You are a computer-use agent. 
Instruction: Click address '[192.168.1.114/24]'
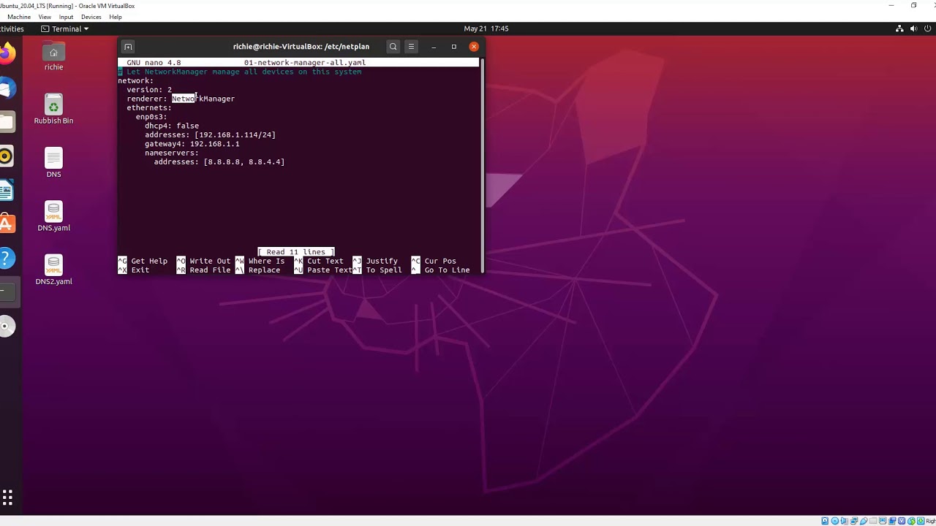point(235,135)
